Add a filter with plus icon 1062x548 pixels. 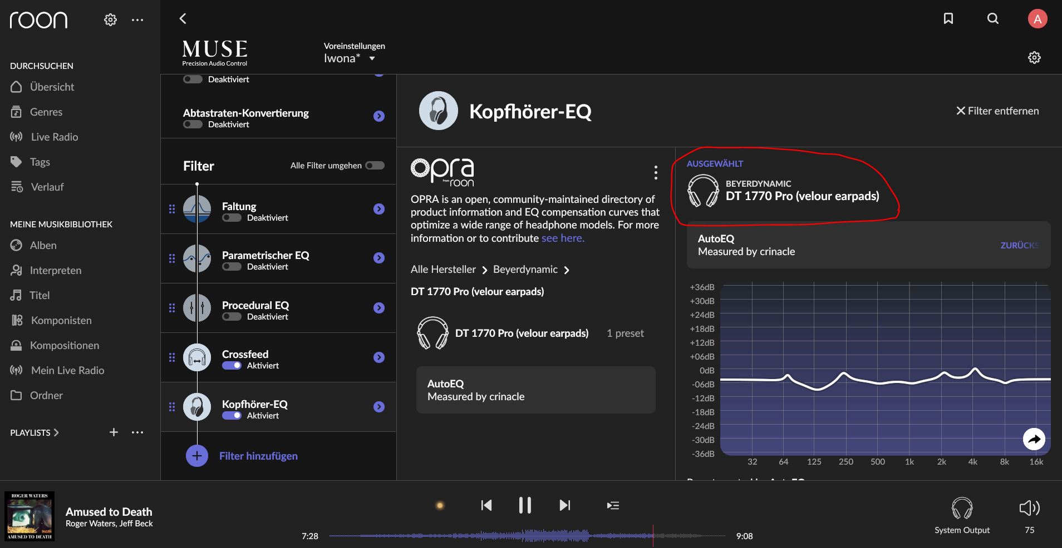coord(196,456)
